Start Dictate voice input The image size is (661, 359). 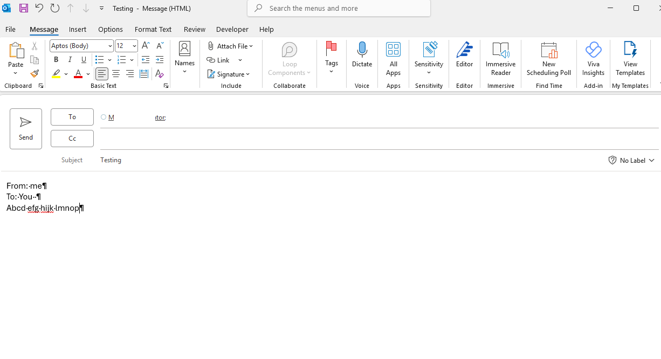tap(362, 54)
